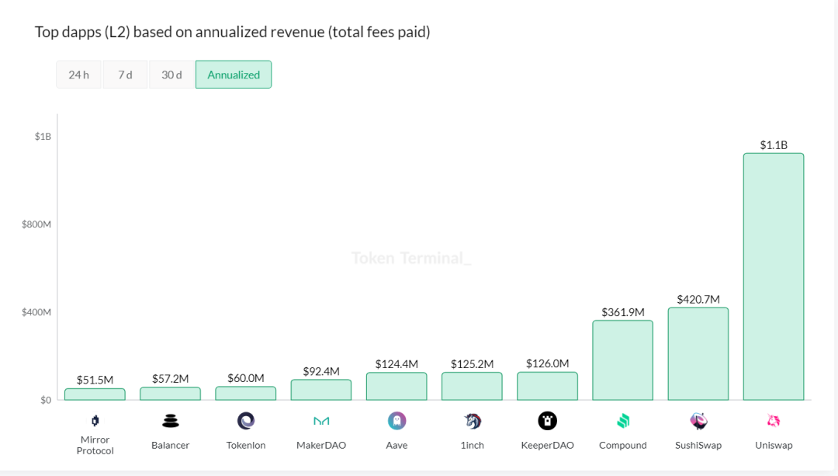Click the 1inch unicorn icon

click(x=473, y=421)
